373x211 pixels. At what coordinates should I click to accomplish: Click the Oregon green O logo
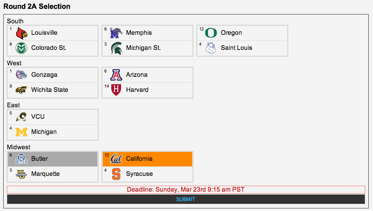coord(211,33)
